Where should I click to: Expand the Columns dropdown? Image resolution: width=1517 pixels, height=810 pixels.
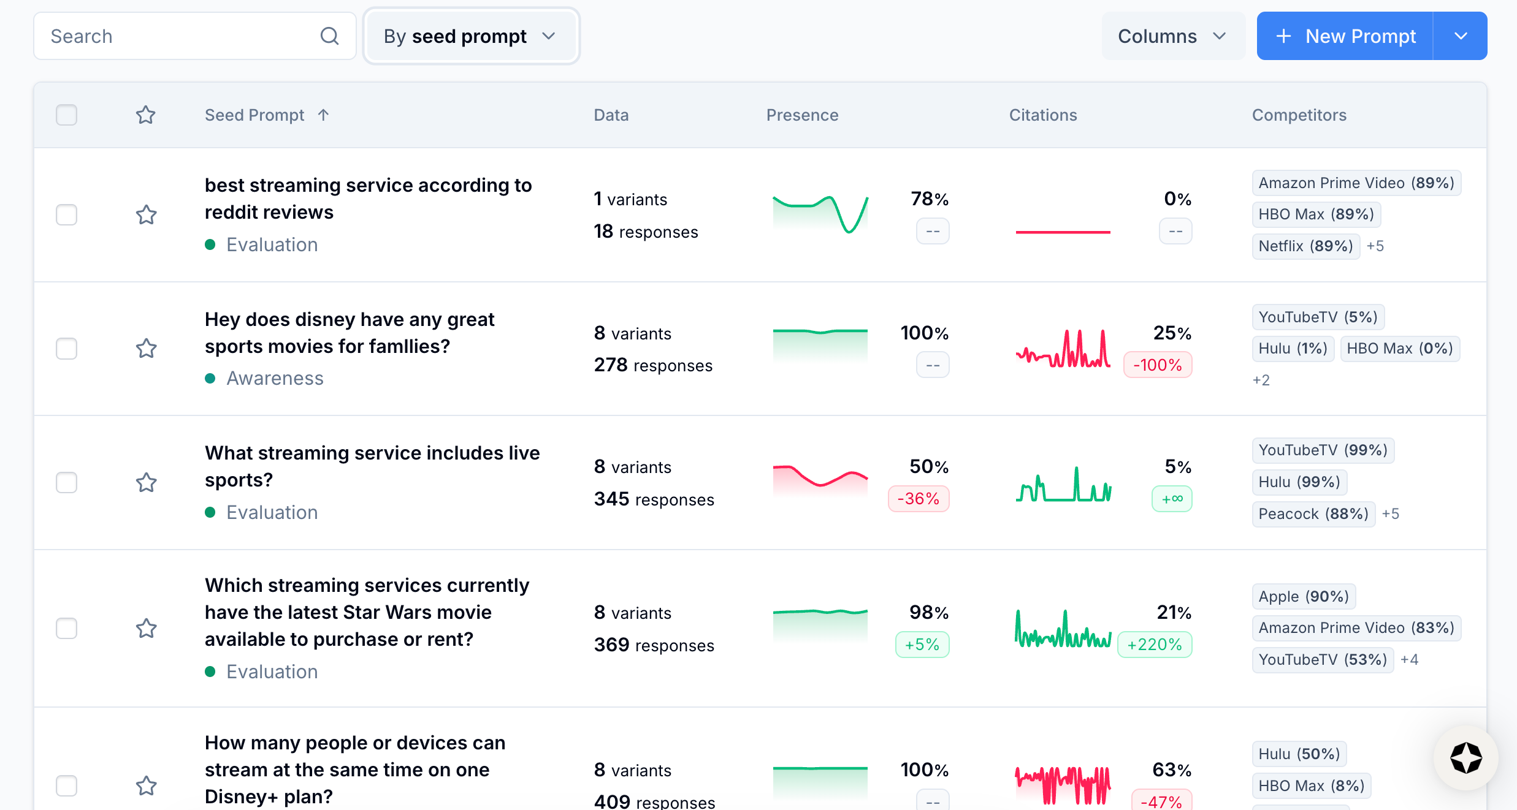click(1172, 36)
